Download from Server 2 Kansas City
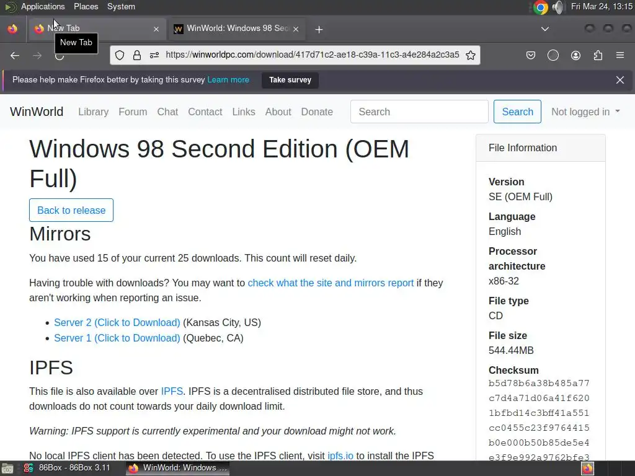Image resolution: width=635 pixels, height=476 pixels. pos(117,322)
